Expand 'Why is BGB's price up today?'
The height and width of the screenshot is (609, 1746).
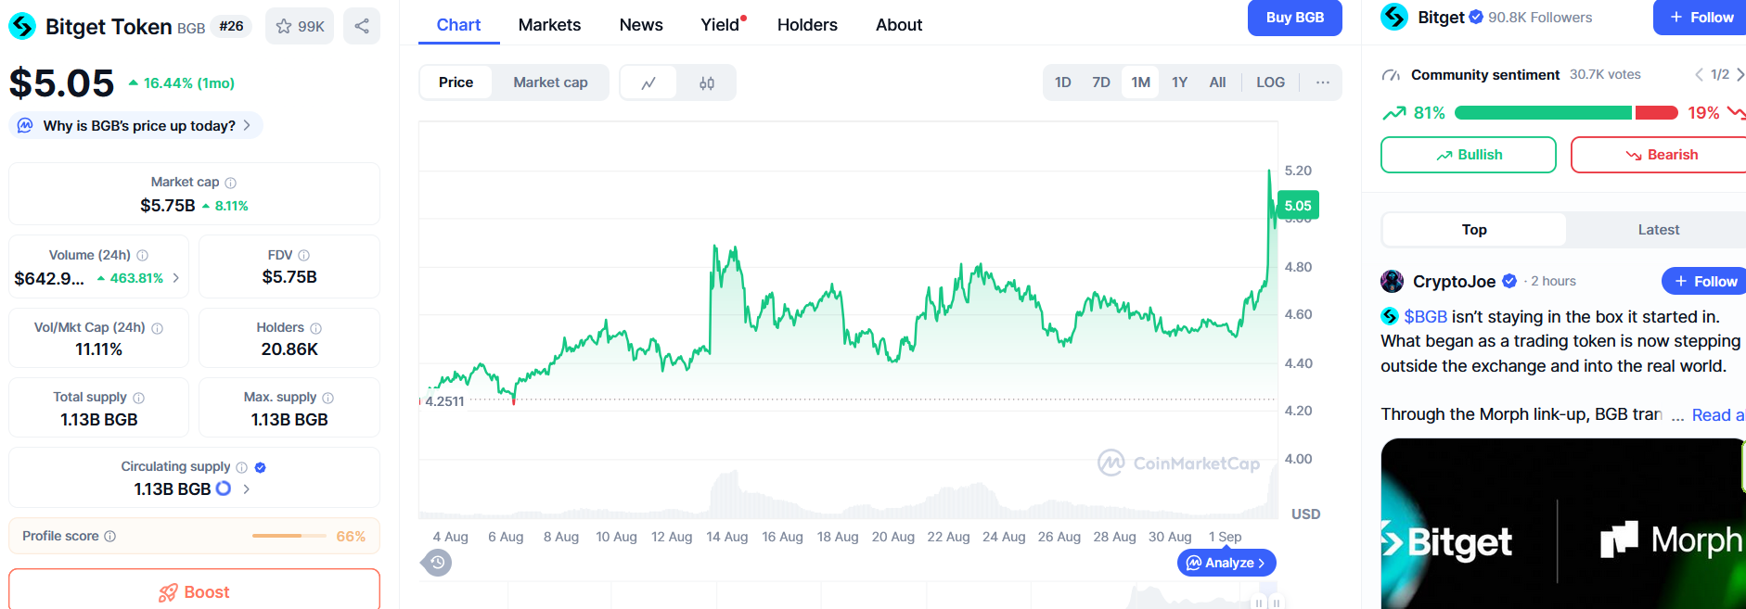136,125
